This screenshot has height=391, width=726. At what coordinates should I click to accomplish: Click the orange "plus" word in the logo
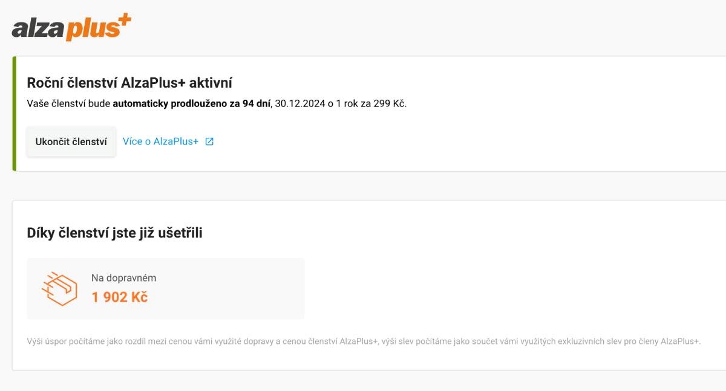[91, 29]
